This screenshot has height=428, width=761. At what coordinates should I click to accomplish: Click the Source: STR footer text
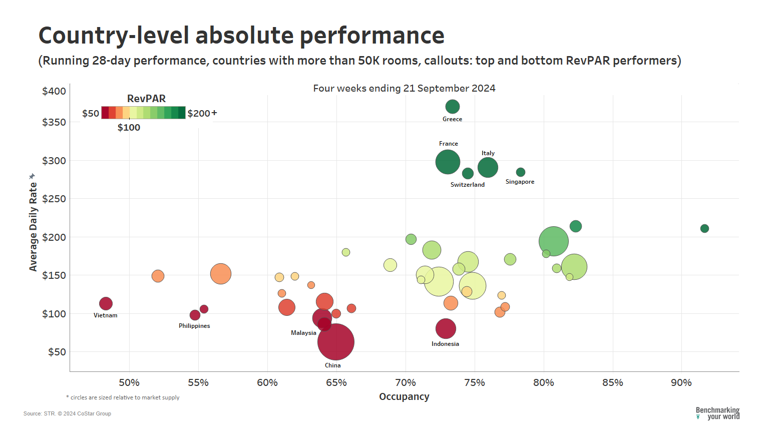point(67,413)
